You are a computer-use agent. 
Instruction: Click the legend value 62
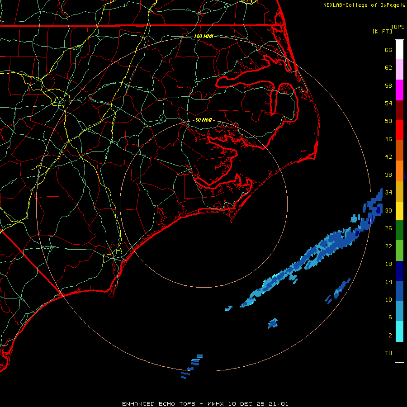(388, 68)
